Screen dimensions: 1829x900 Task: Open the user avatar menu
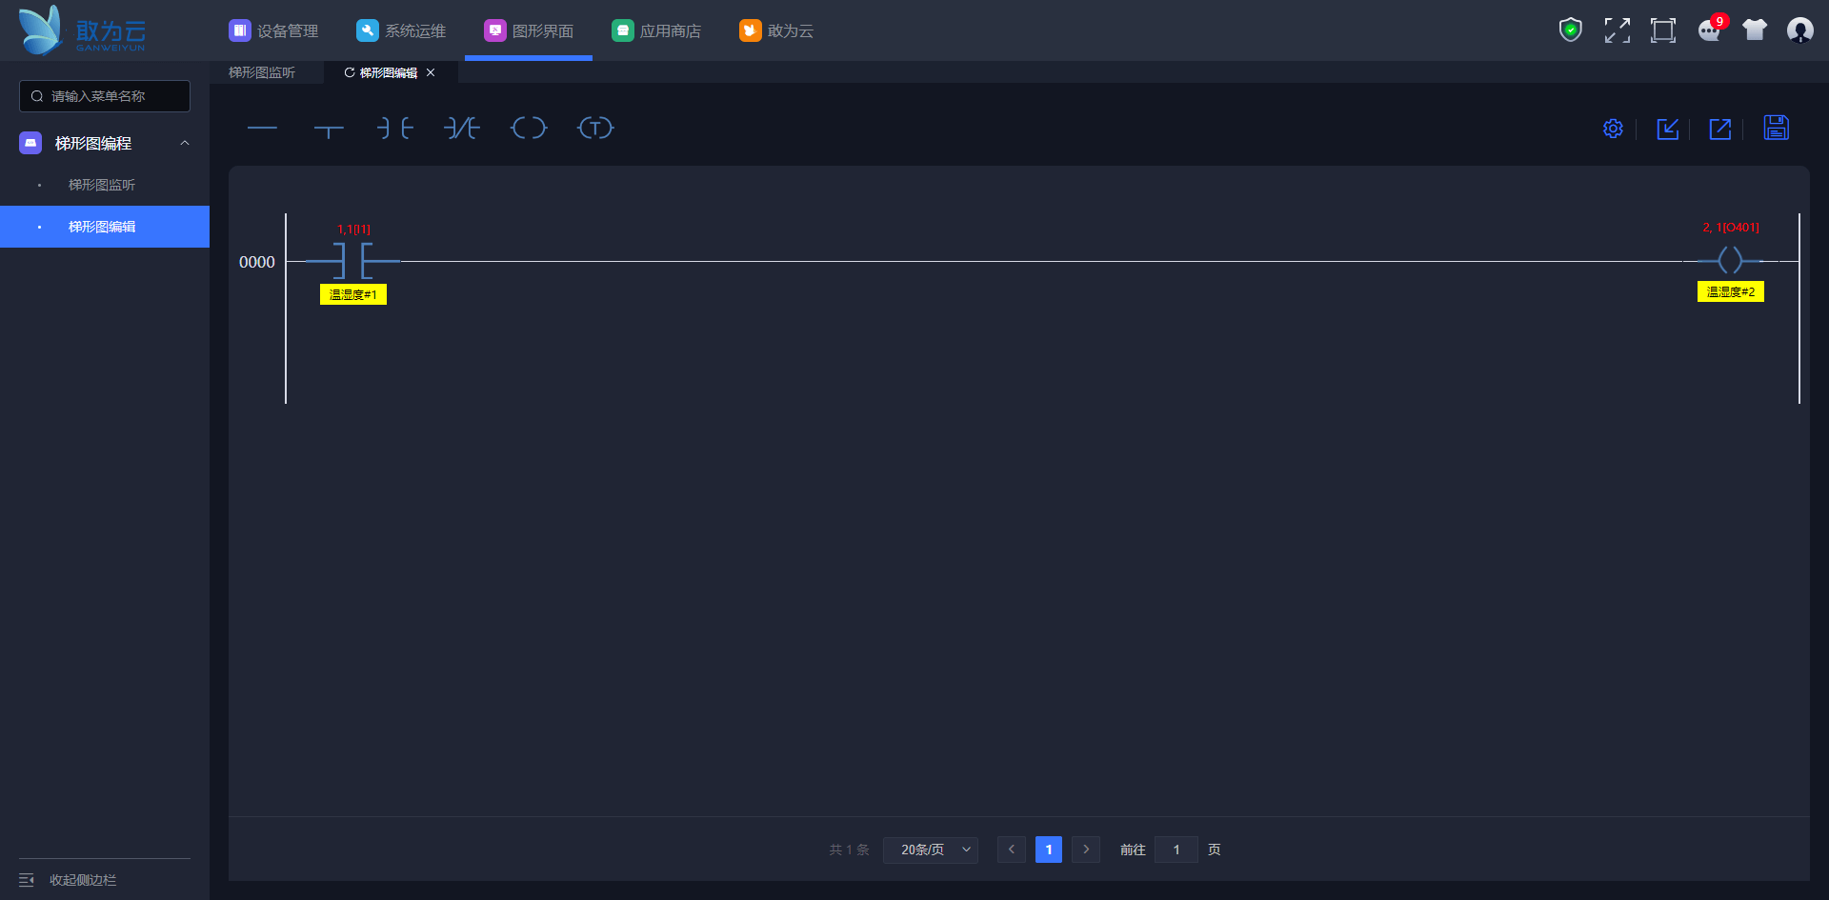pyautogui.click(x=1800, y=30)
